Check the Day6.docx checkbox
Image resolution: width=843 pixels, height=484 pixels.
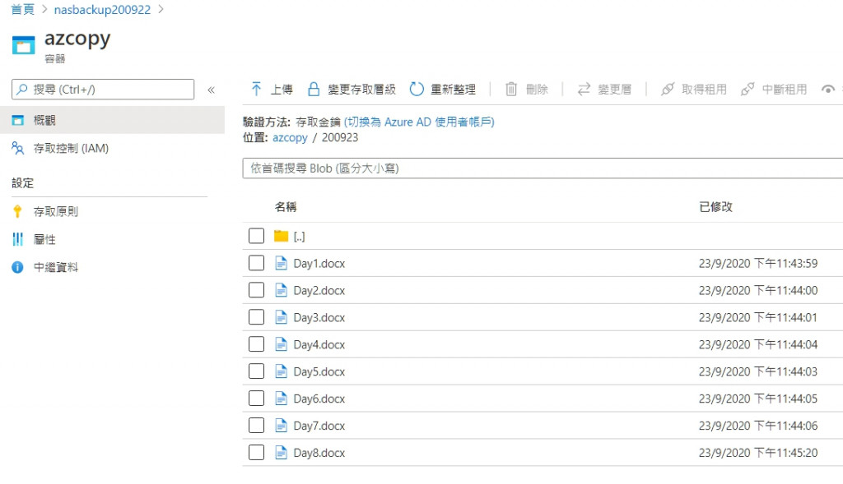[257, 399]
